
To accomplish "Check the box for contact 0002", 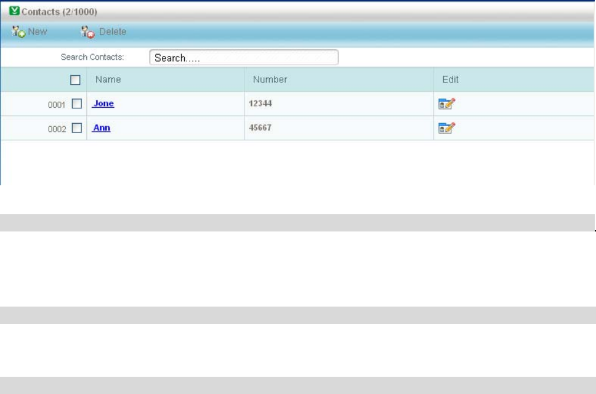I will [77, 127].
